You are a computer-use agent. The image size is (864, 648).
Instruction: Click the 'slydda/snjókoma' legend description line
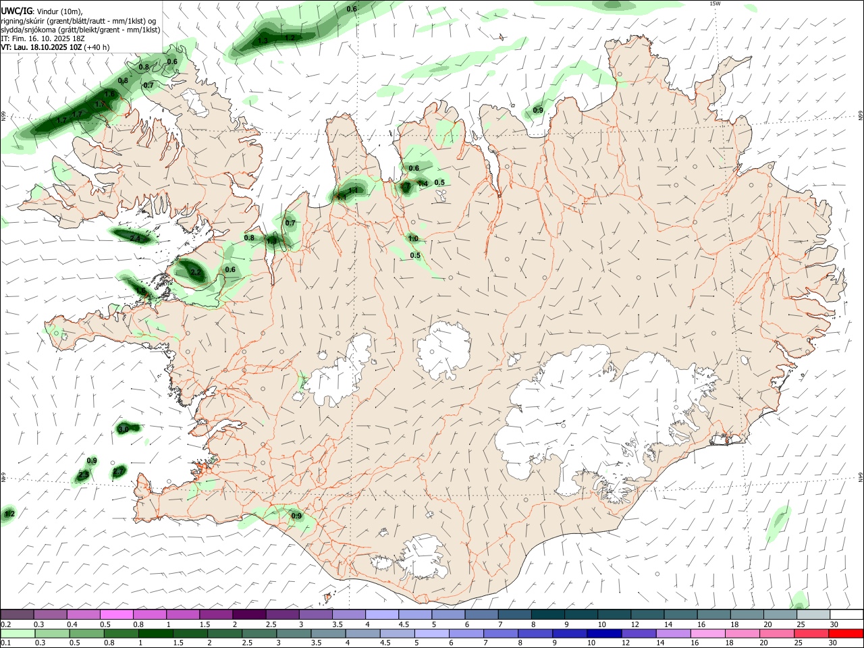(80, 30)
